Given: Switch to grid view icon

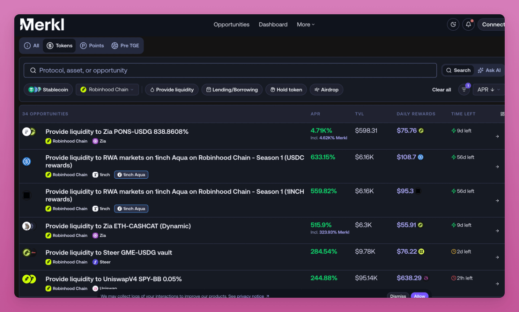Looking at the screenshot, I should click(503, 114).
